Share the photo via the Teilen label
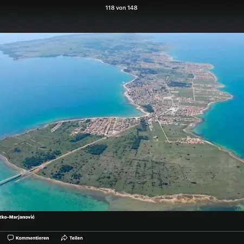The image size is (244, 244). pos(76,238)
